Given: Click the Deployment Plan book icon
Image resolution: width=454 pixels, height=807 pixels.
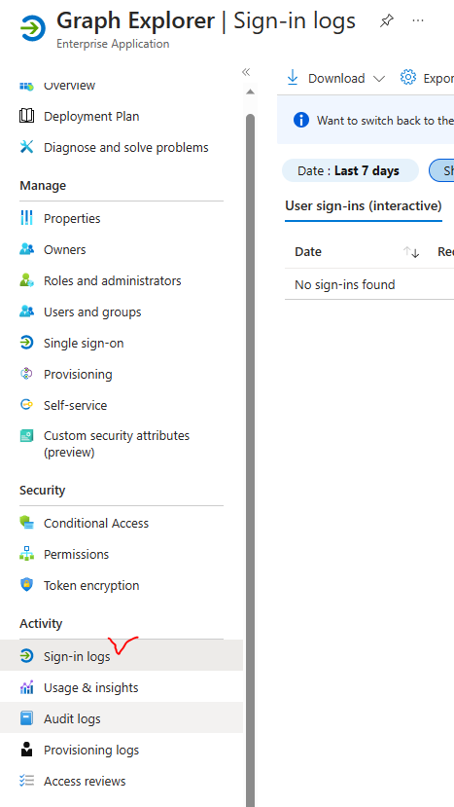Looking at the screenshot, I should (27, 116).
